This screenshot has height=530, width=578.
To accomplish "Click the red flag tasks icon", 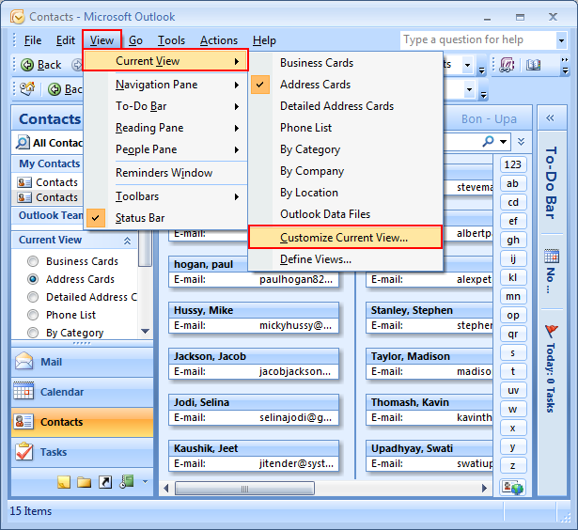I will click(x=551, y=332).
